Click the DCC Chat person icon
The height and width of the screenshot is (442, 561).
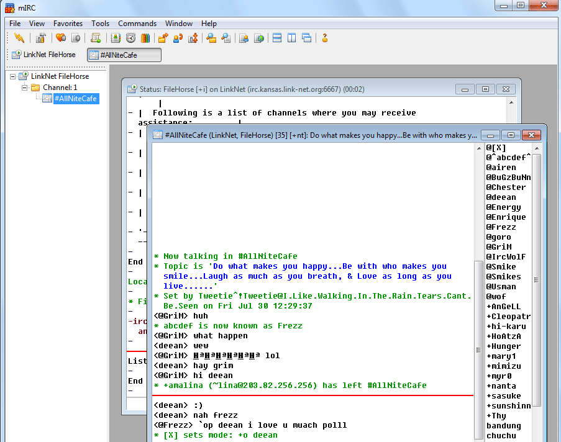click(178, 38)
